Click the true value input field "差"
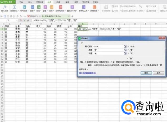 [108, 50]
